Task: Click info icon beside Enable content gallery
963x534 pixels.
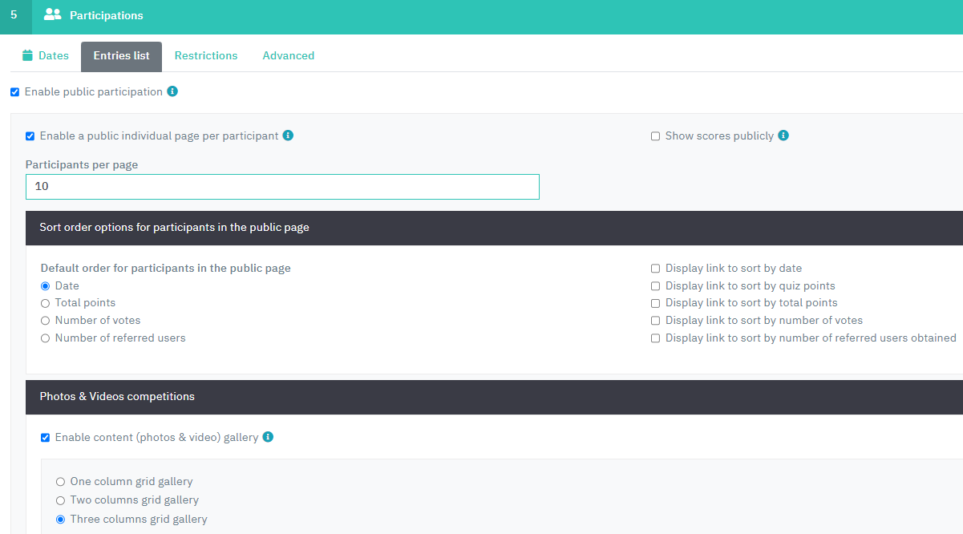Action: tap(268, 437)
